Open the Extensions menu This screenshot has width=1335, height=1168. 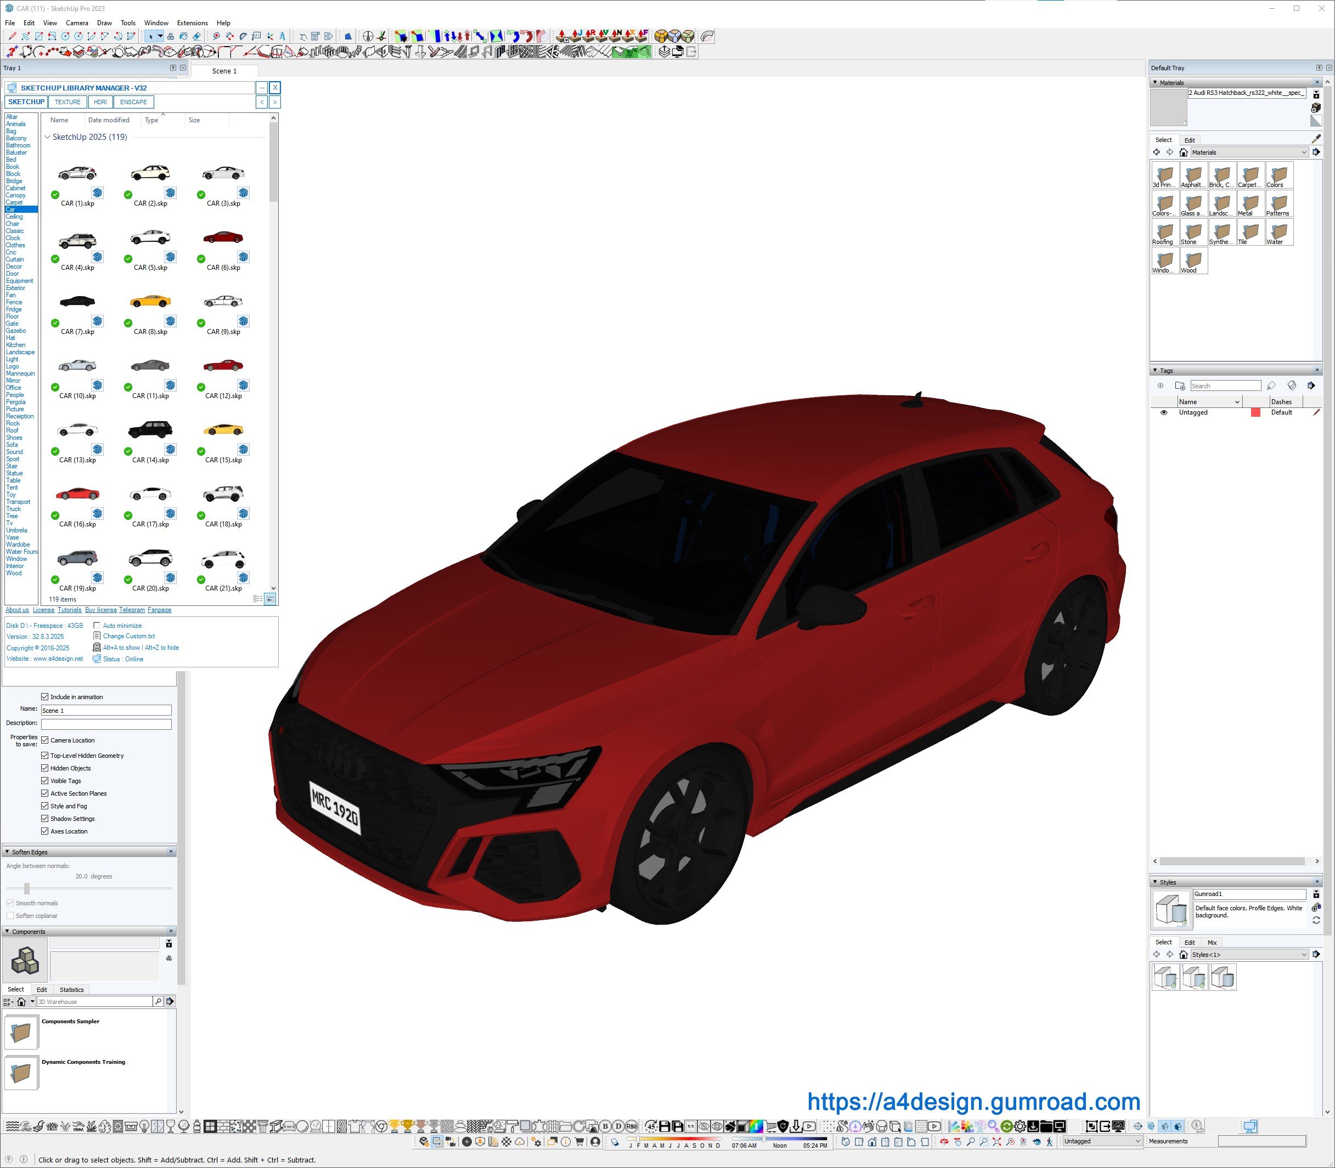(191, 23)
